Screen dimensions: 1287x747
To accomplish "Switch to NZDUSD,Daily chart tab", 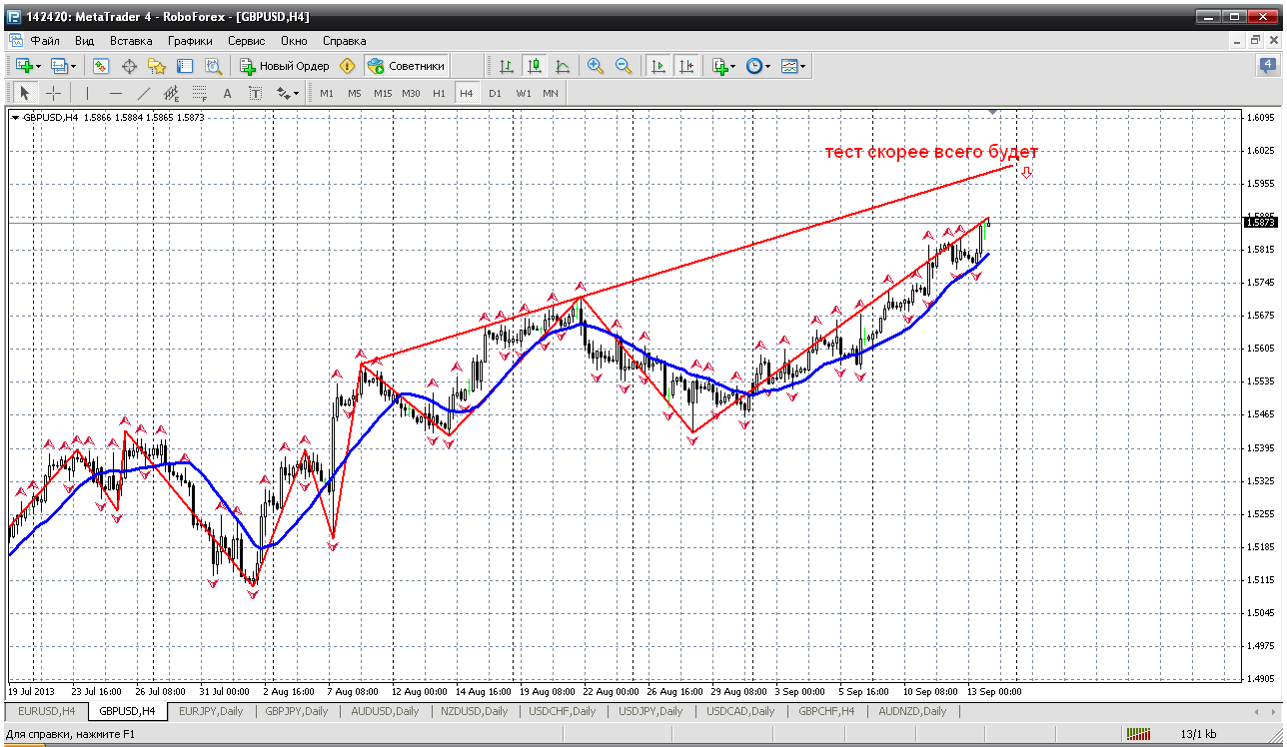I will click(474, 711).
